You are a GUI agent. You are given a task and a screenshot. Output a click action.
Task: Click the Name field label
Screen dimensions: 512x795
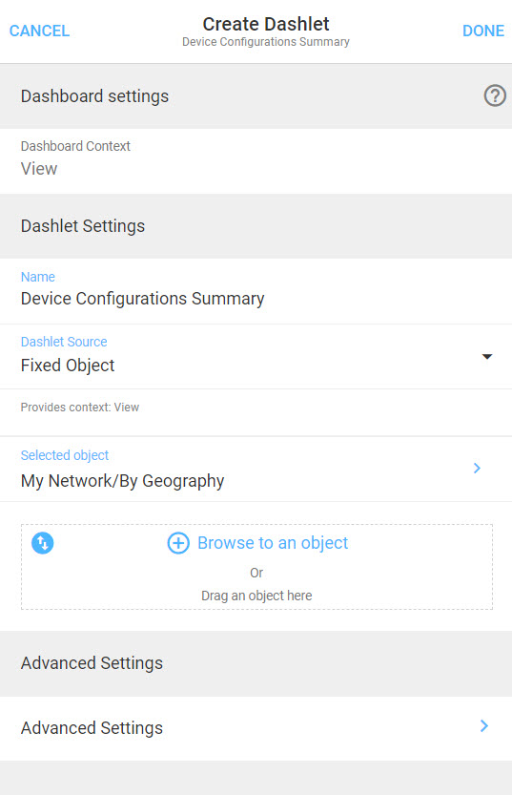tap(38, 277)
